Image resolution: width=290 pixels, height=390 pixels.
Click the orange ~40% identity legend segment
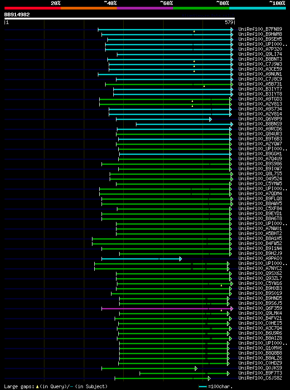click(89, 8)
